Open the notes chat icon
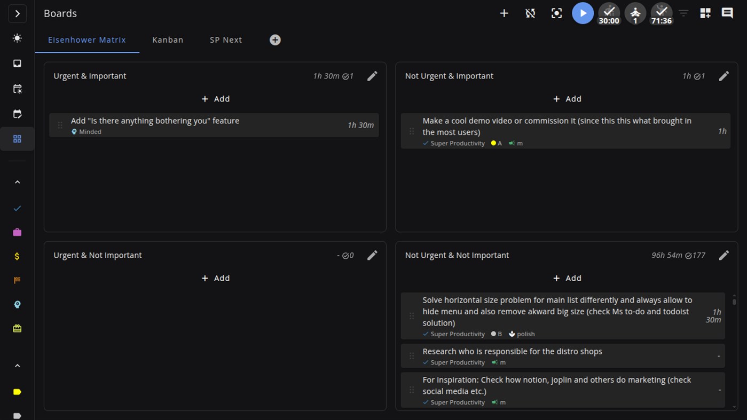Viewport: 747px width, 420px height. click(727, 13)
